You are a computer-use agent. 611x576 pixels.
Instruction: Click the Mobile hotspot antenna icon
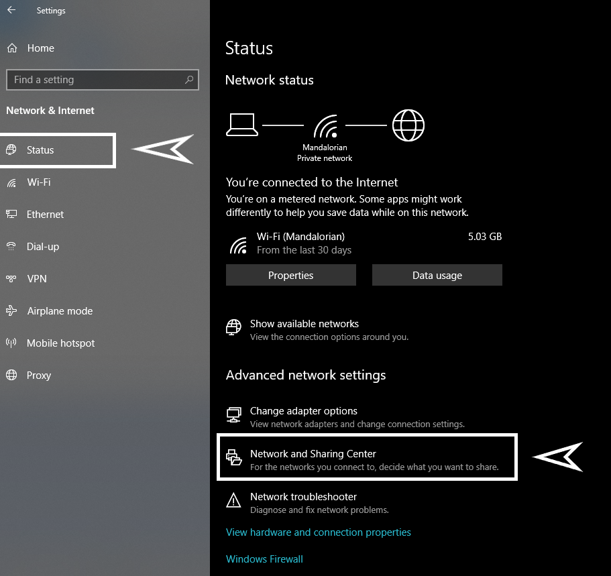click(x=11, y=343)
